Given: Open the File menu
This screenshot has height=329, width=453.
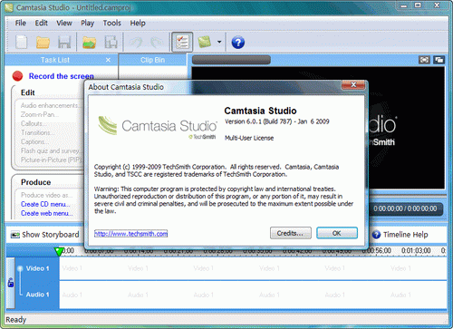Looking at the screenshot, I should [21, 23].
